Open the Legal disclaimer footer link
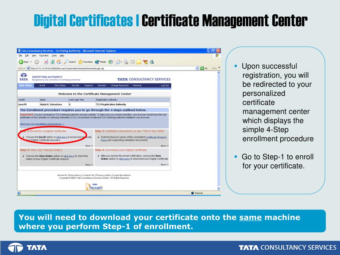The height and width of the screenshot is (255, 340). (x=122, y=175)
